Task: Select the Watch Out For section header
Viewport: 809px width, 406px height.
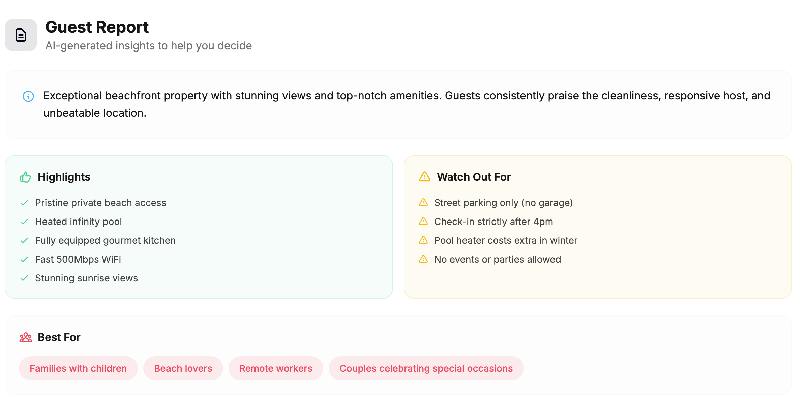Action: click(474, 176)
